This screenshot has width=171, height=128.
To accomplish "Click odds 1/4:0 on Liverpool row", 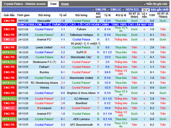I will click(107, 108).
